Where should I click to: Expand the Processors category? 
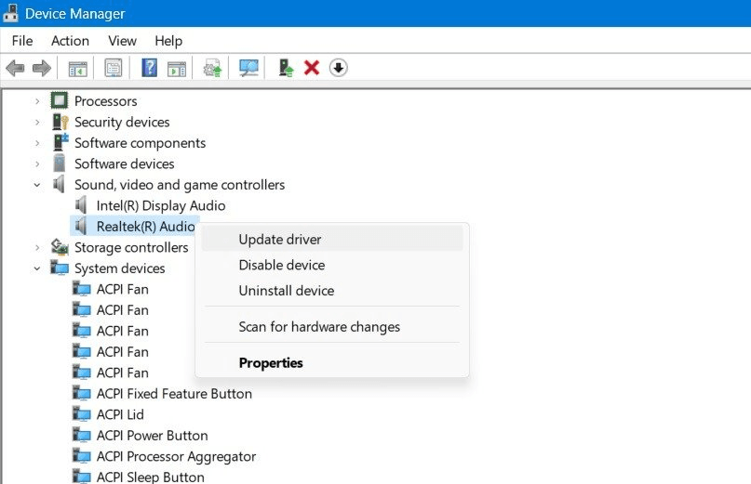[37, 101]
